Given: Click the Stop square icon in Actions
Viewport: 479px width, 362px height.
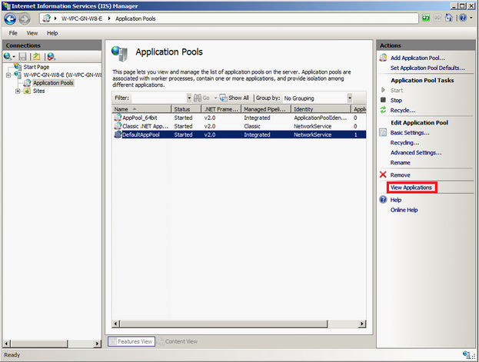Looking at the screenshot, I should pos(383,100).
